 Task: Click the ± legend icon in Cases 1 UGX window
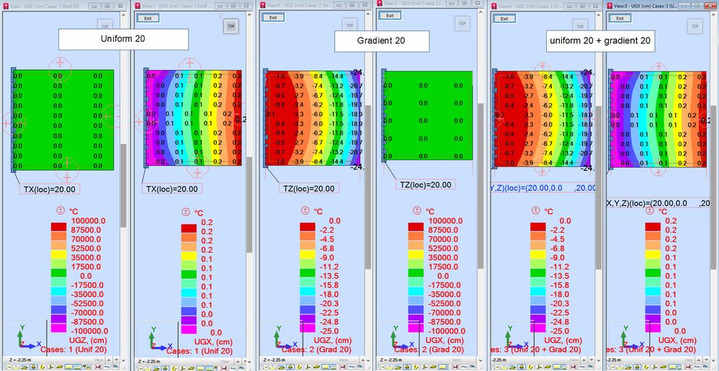(185, 213)
